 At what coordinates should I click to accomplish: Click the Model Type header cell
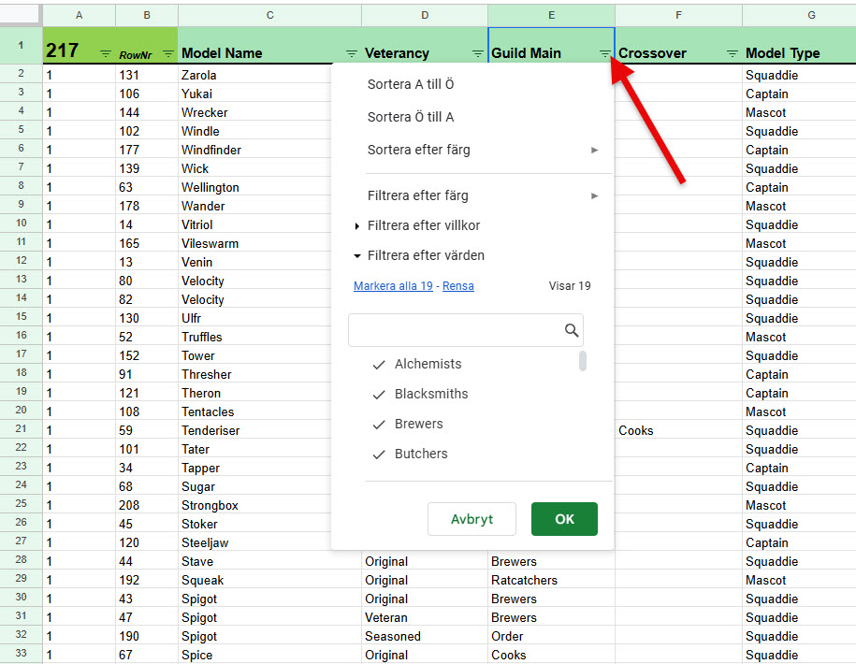[799, 45]
